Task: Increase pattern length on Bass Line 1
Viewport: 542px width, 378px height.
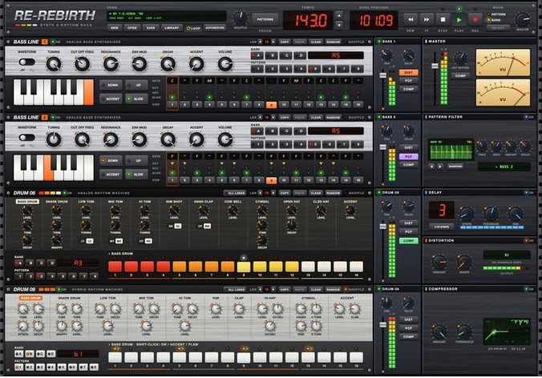Action: coord(273,42)
